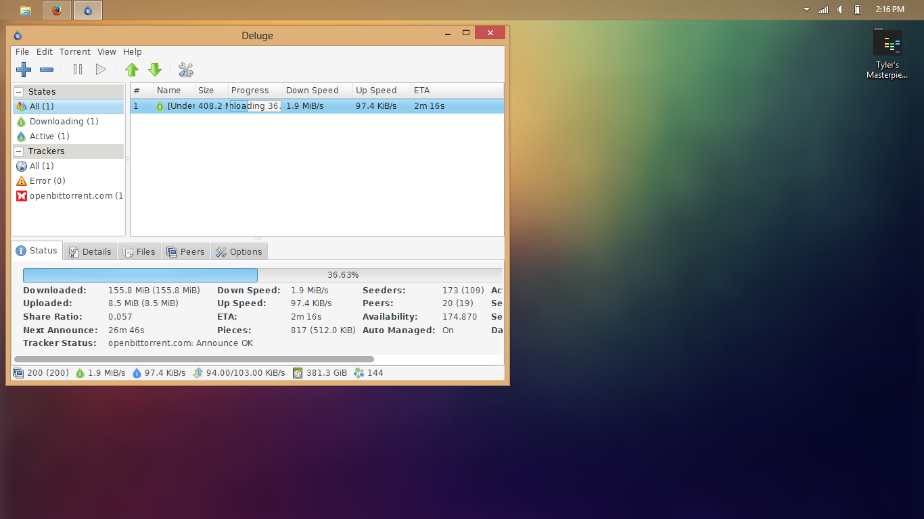Switch to the Peers tab
This screenshot has height=519, width=924.
pyautogui.click(x=185, y=251)
